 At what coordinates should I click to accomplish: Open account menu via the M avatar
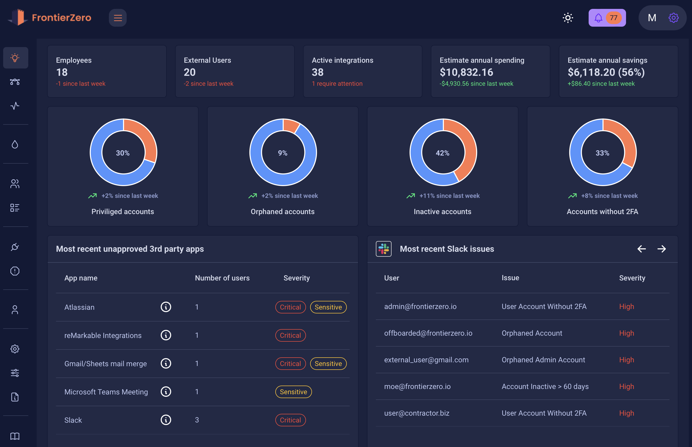(652, 18)
